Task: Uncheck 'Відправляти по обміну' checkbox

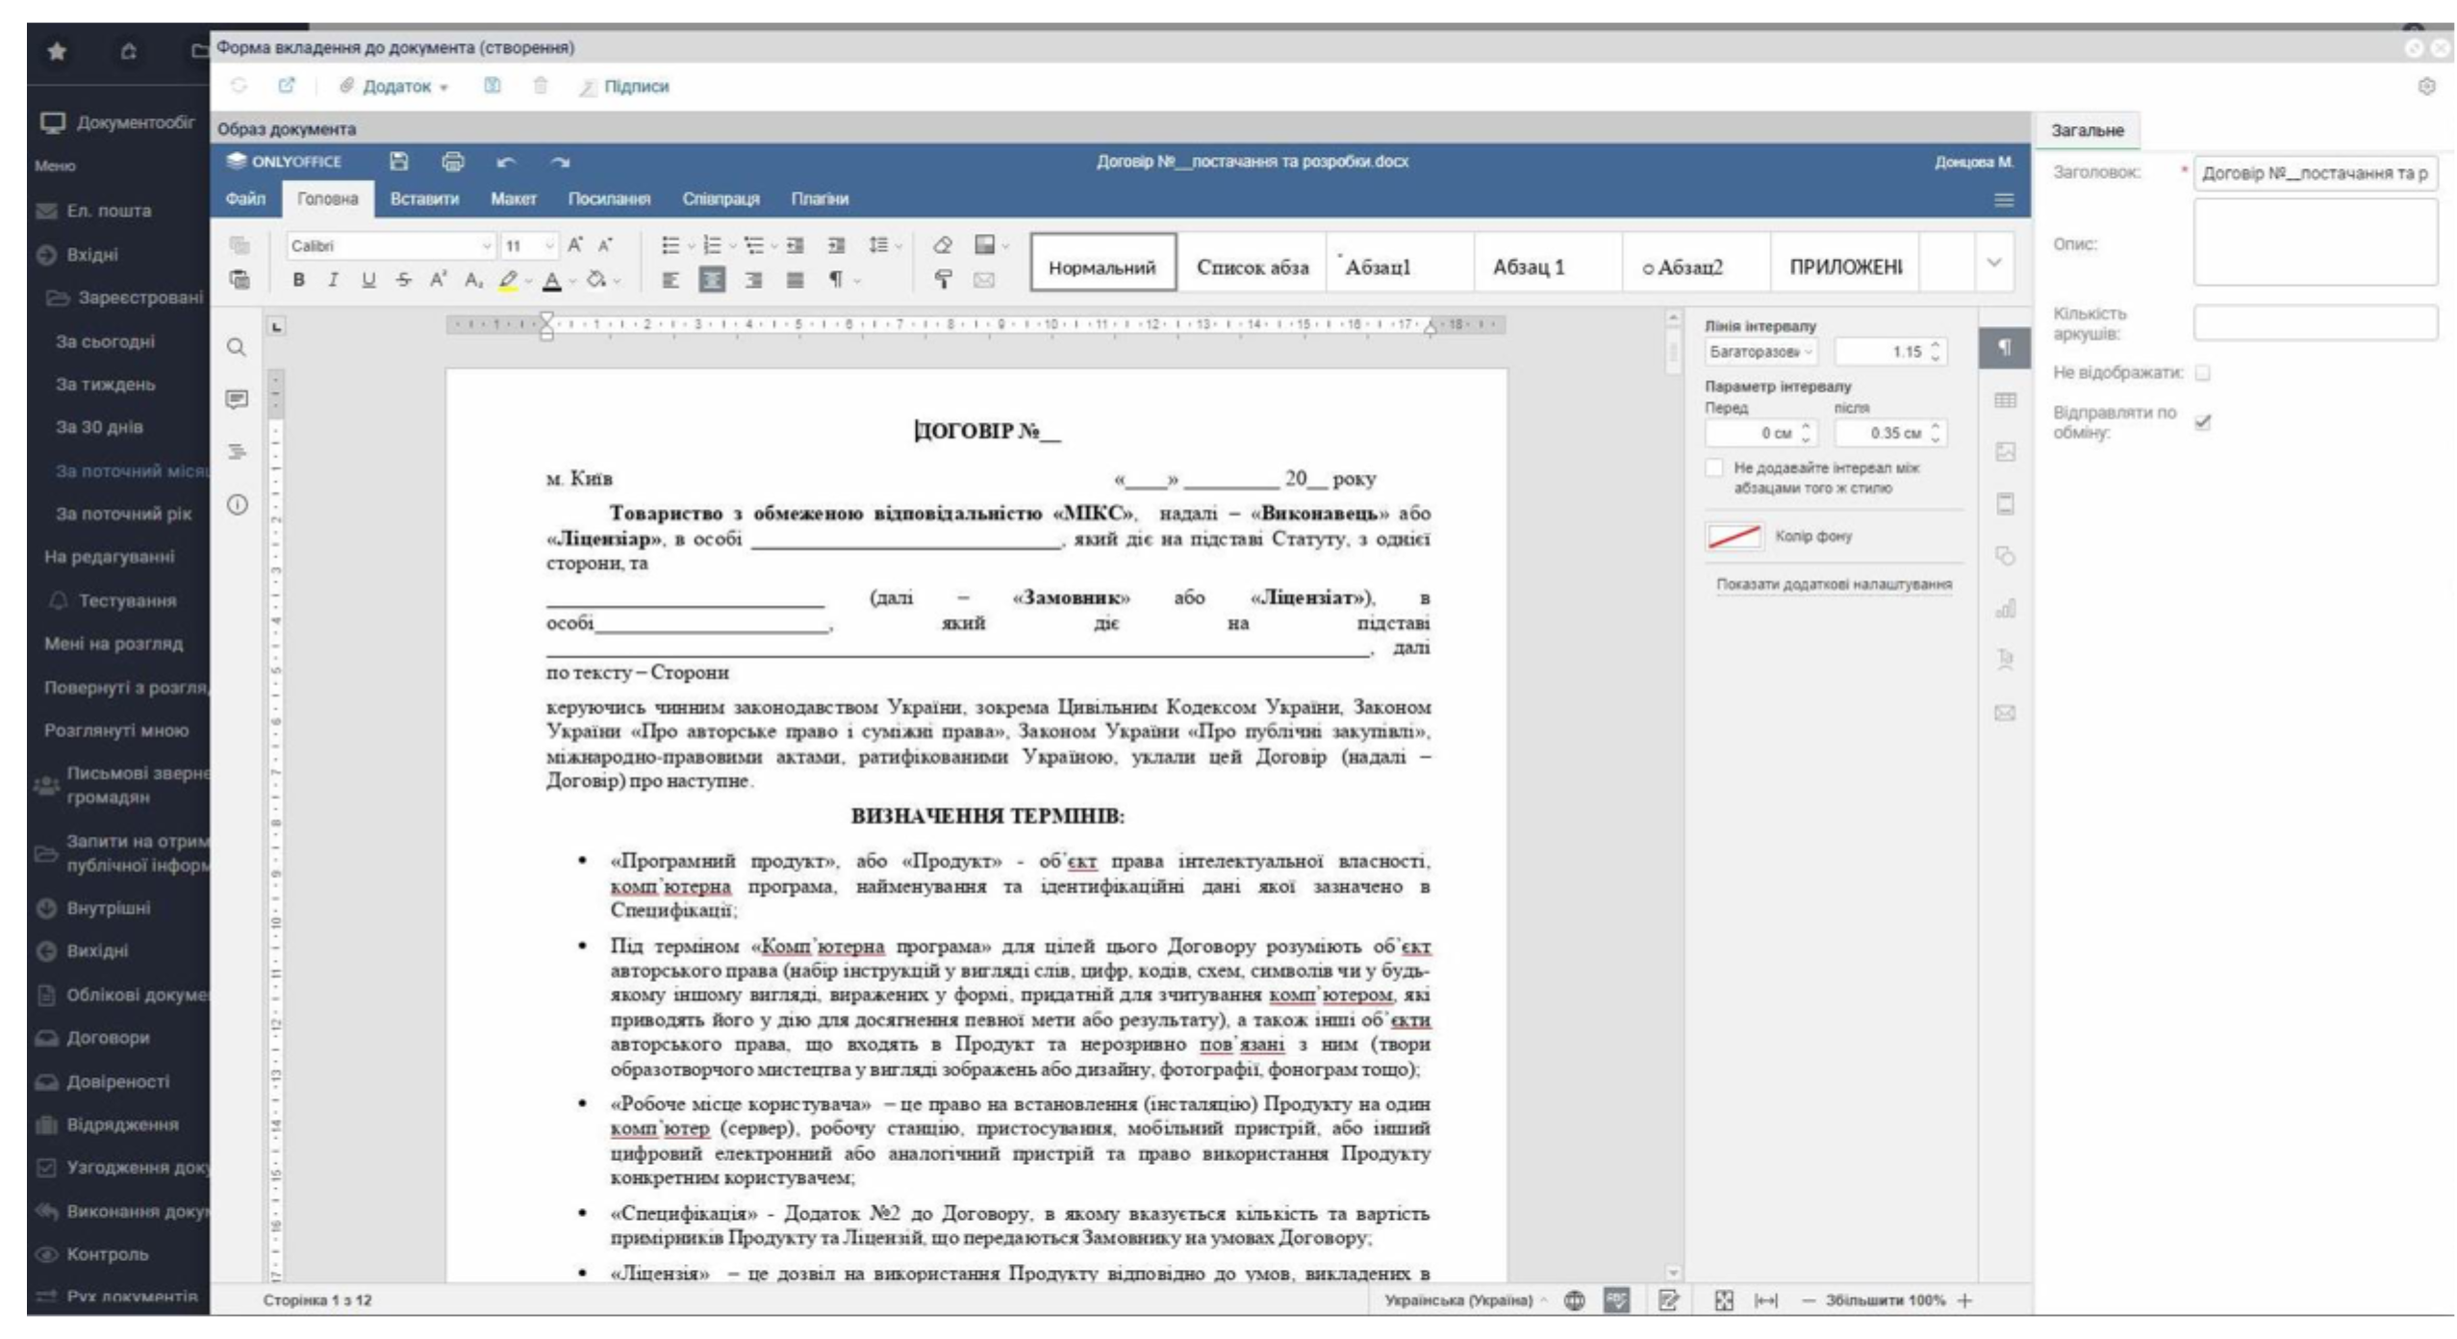Action: [x=2202, y=422]
